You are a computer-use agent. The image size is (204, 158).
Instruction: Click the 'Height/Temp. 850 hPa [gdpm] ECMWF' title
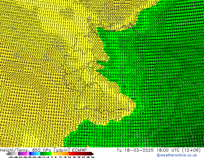click(43, 150)
